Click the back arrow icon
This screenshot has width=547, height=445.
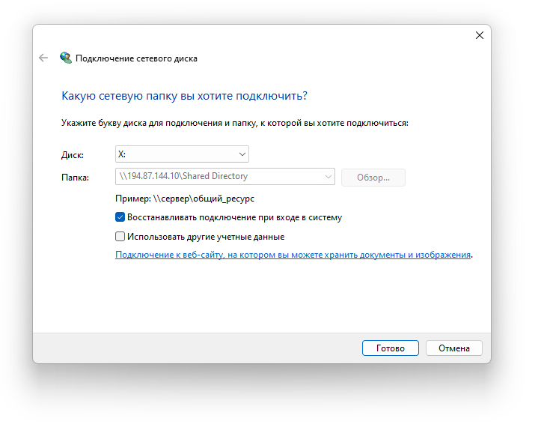[43, 58]
